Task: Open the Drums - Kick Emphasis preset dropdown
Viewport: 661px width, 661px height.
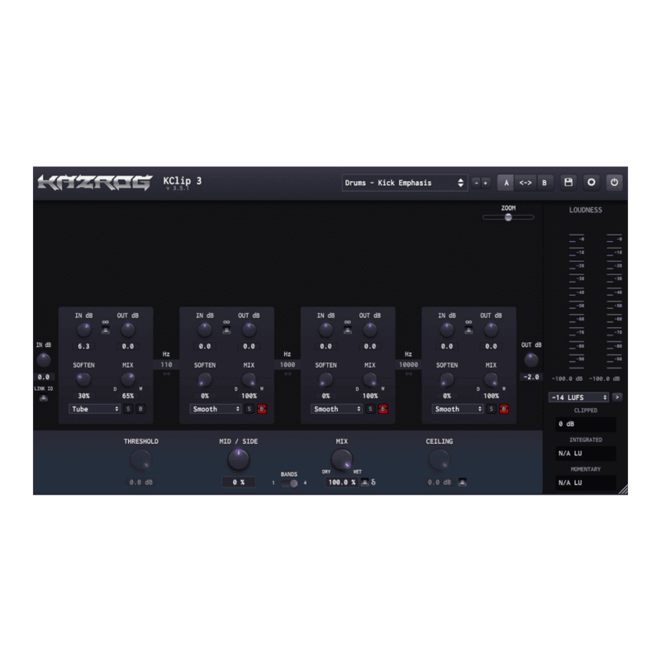Action: click(405, 183)
